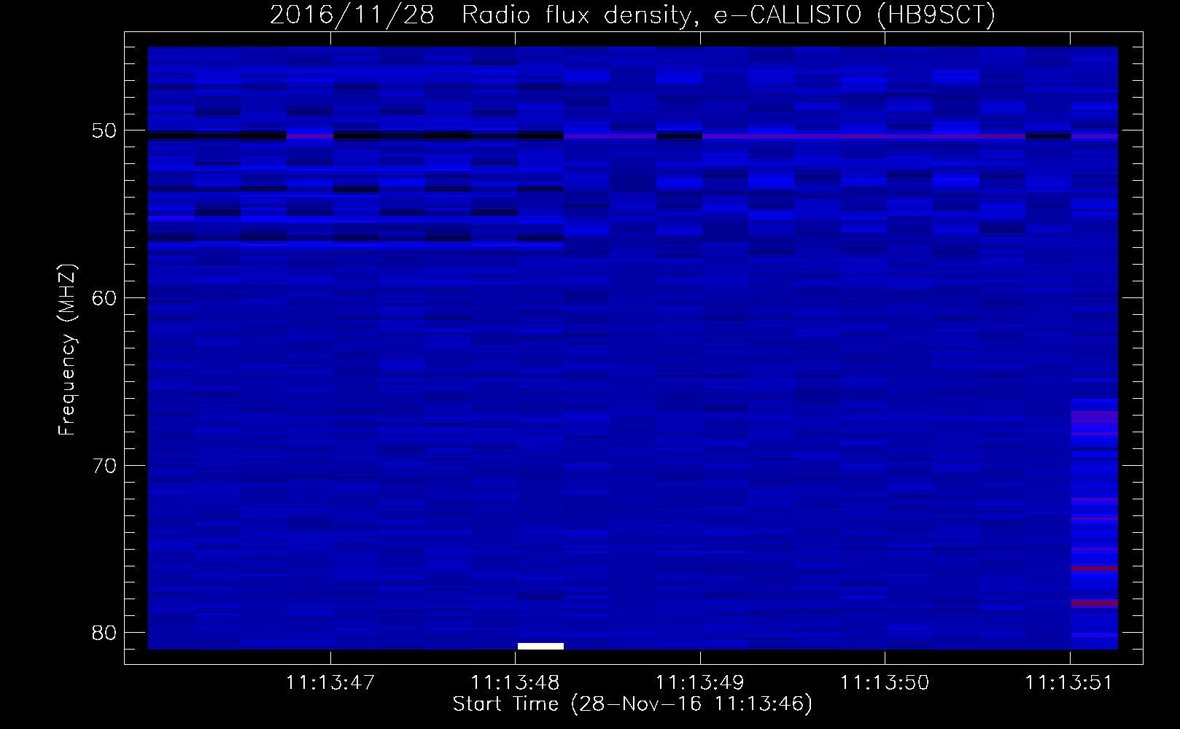Click the white marker bar at the spectrogram's bottom edge
Screen dimensions: 1180x729
[x=540, y=646]
